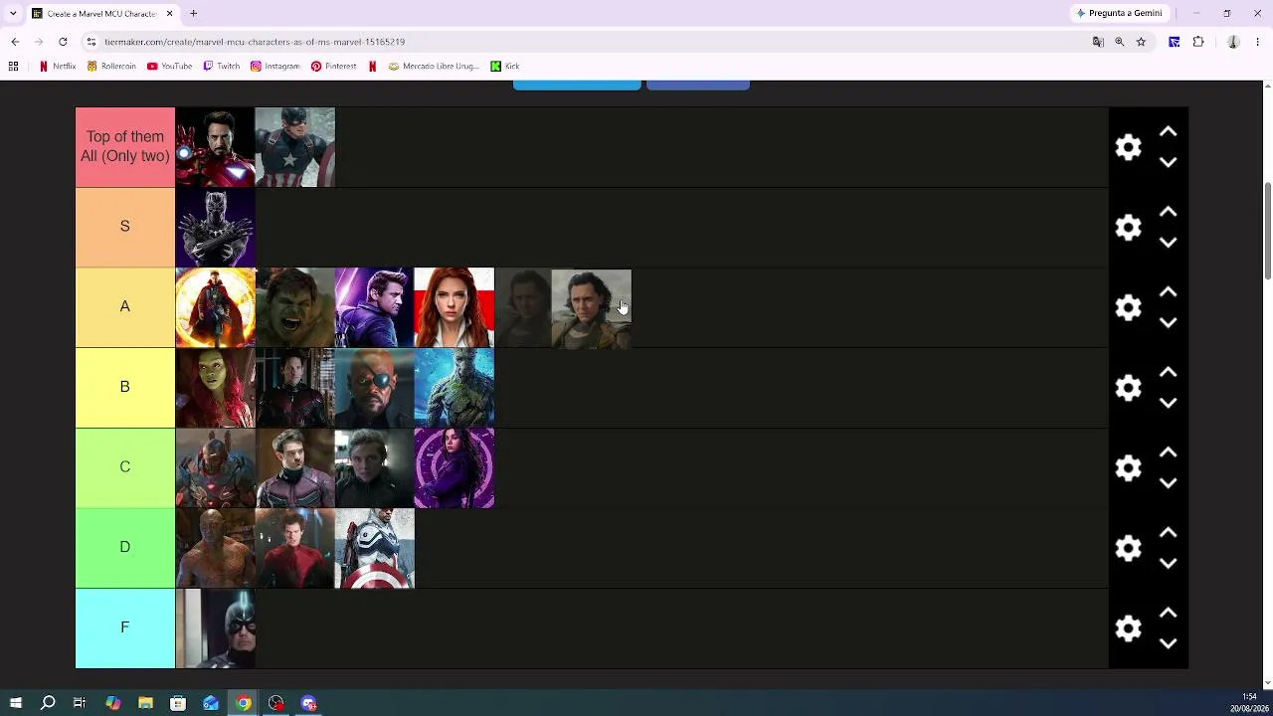1273x716 pixels.
Task: Open the Extensions puzzle menu
Action: tap(1198, 42)
